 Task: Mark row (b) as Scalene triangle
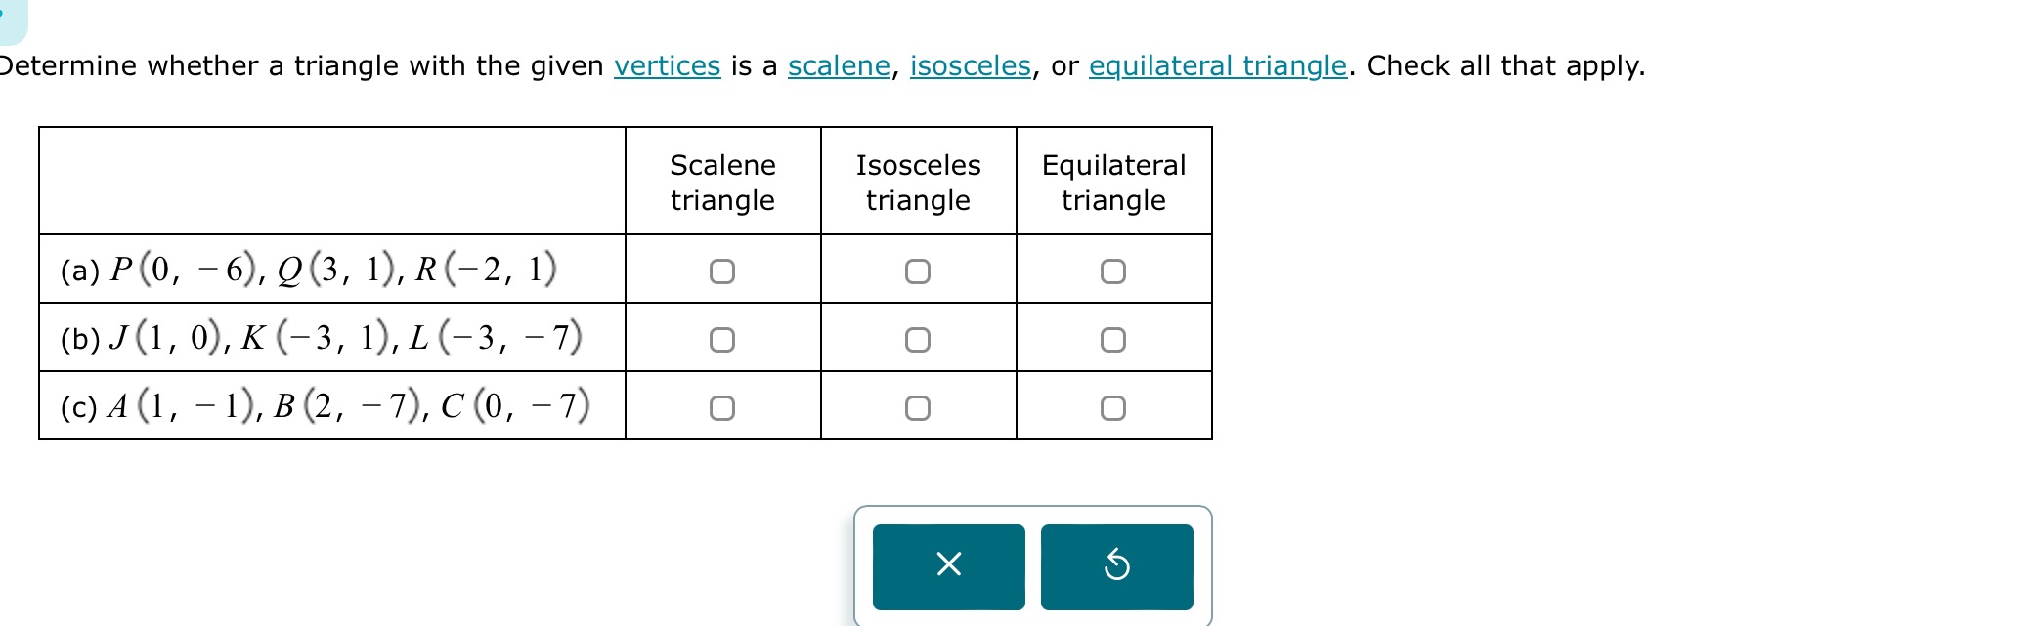(x=722, y=339)
